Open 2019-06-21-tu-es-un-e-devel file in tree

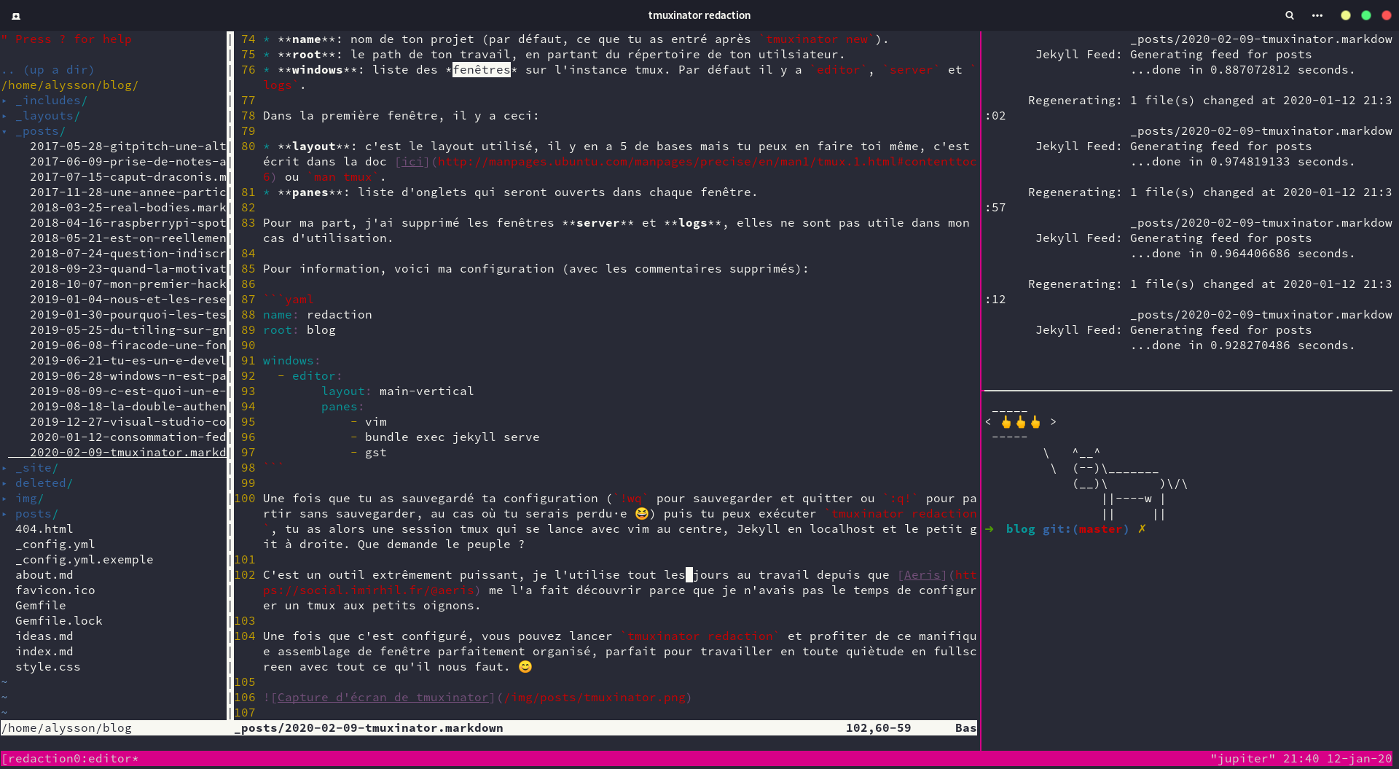point(128,361)
